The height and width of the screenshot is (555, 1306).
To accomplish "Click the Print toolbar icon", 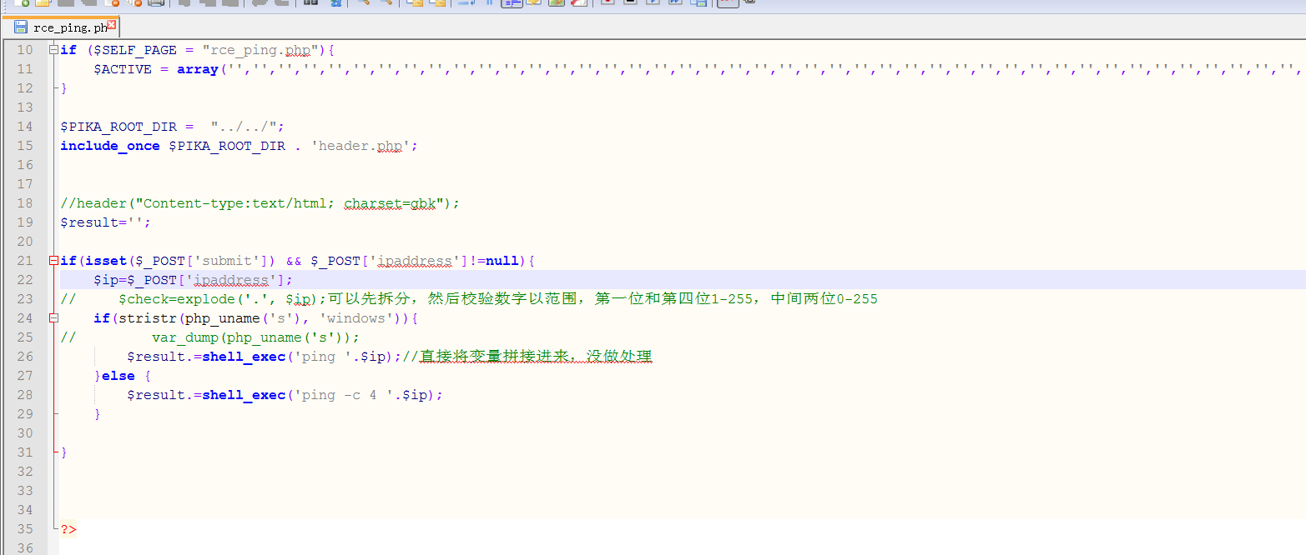I will click(x=156, y=2).
